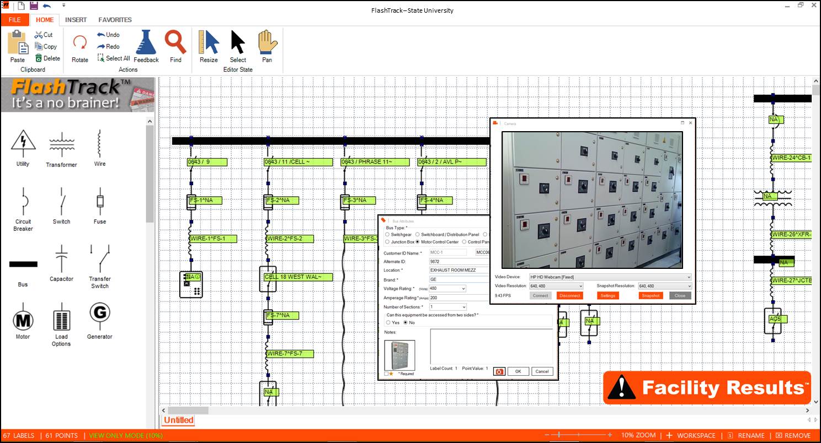Choose the Motor symbol from the palette
This screenshot has width=821, height=443.
click(x=23, y=319)
